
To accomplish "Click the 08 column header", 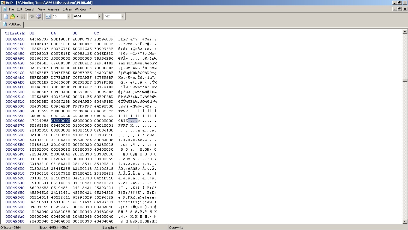I will (x=75, y=33).
